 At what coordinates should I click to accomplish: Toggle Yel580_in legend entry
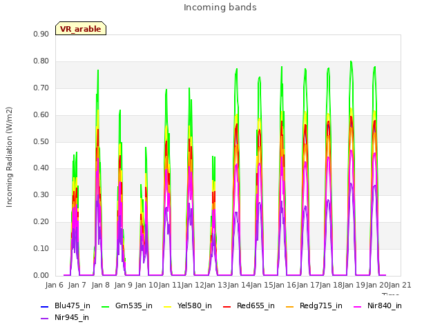[x=188, y=305]
